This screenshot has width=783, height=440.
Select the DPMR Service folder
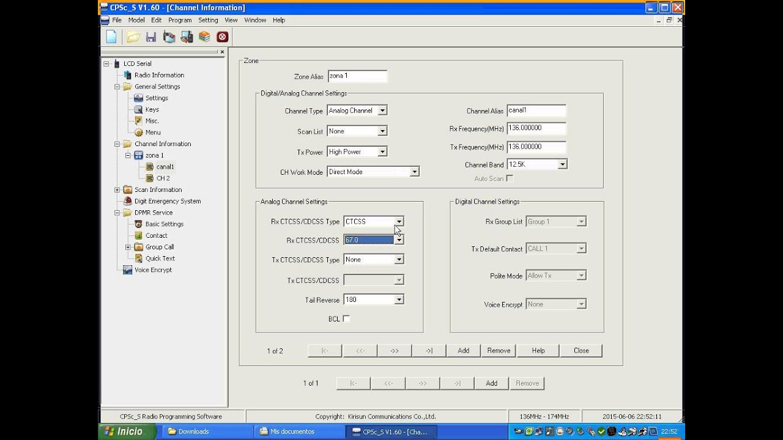154,213
